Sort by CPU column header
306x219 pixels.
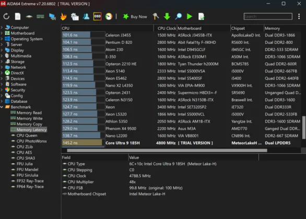pos(108,28)
